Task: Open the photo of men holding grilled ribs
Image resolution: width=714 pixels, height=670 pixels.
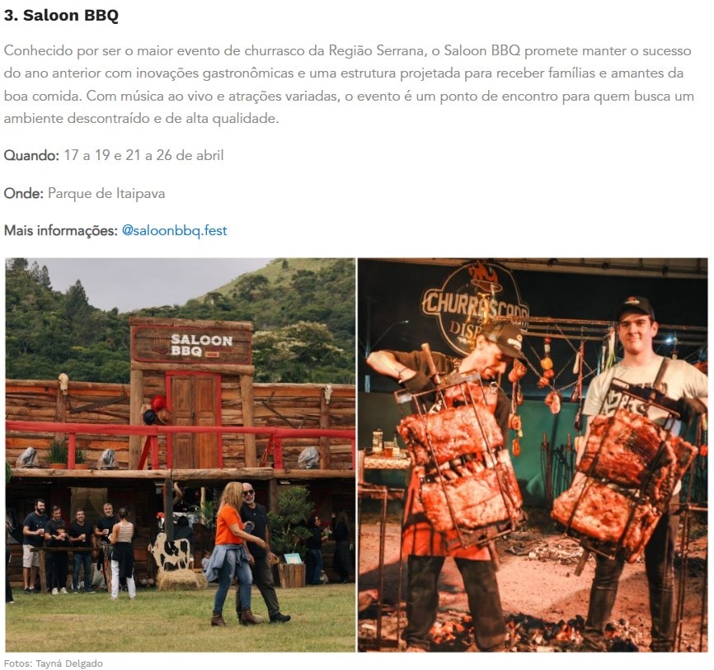Action: pyautogui.click(x=533, y=455)
